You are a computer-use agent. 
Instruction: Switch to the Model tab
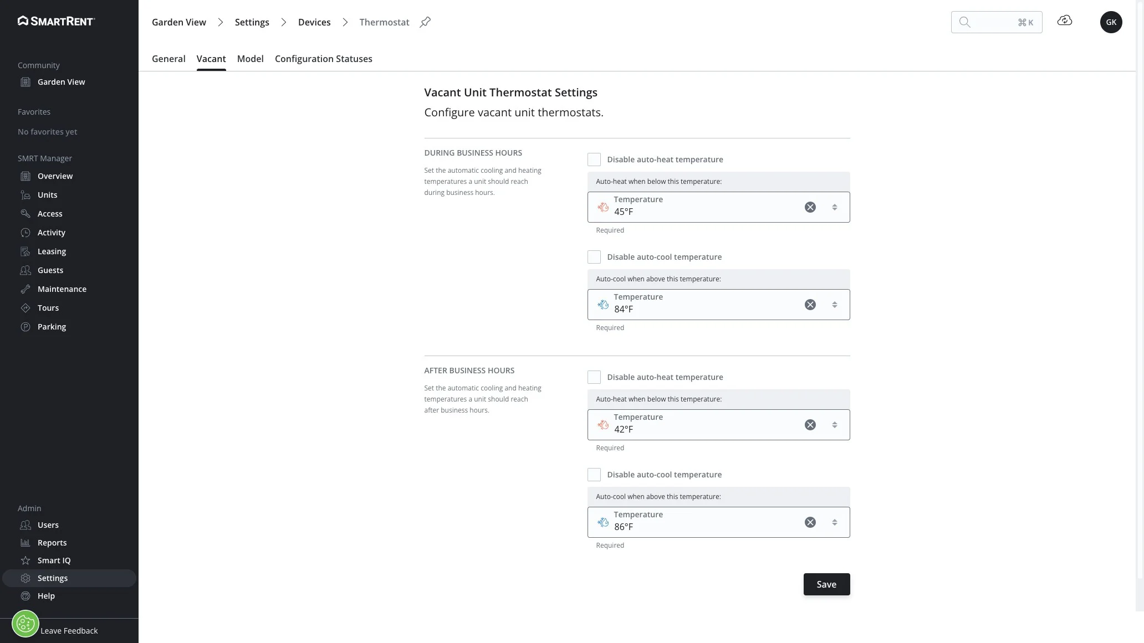[x=250, y=59]
